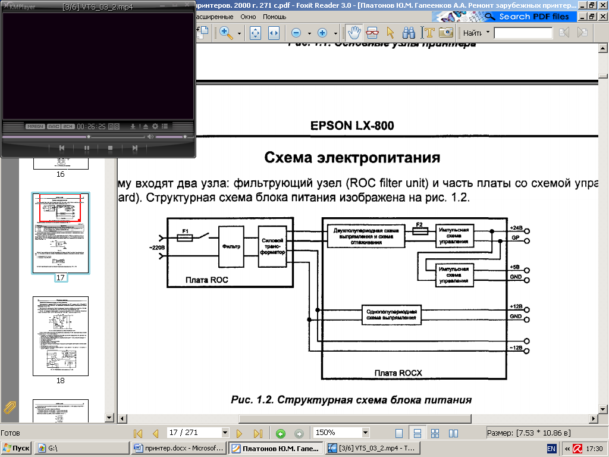Select the Платонов Ю.М. taskbar button
The image size is (609, 457).
coord(275,449)
